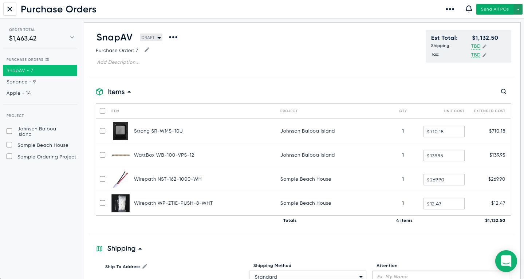Check the Wirepath NST-162-1000-WH row
524x279 pixels.
(103, 179)
